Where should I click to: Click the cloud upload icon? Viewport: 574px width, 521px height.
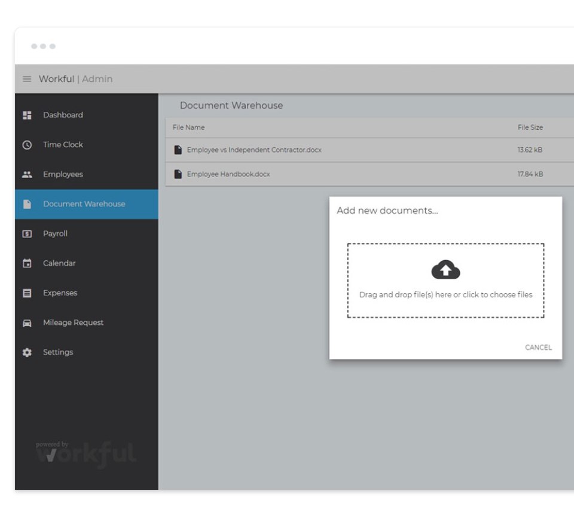(x=445, y=270)
